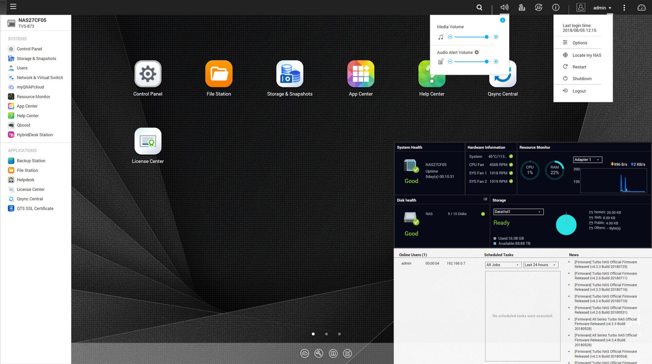Click the pause-like icon in bottom dock
The height and width of the screenshot is (364, 652).
[x=333, y=353]
